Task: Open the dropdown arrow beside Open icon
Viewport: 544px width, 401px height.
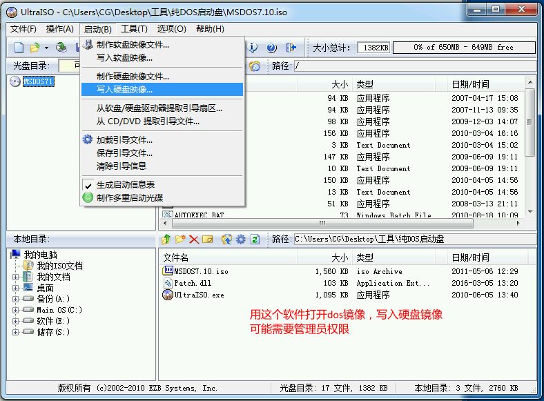Action: click(46, 48)
